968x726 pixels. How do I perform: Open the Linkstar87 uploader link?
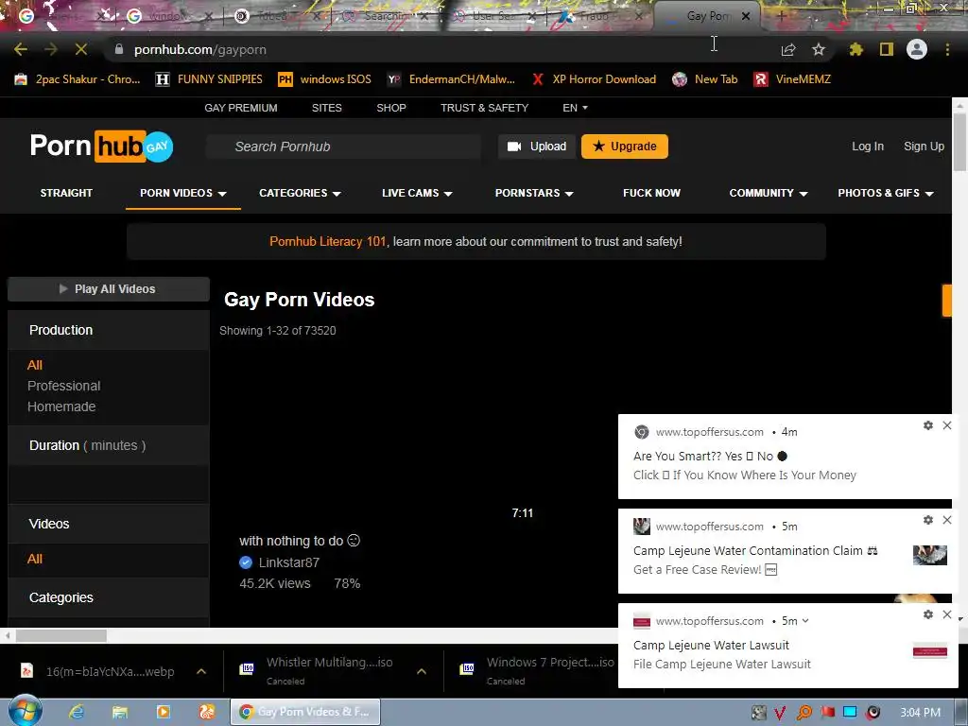coord(288,562)
